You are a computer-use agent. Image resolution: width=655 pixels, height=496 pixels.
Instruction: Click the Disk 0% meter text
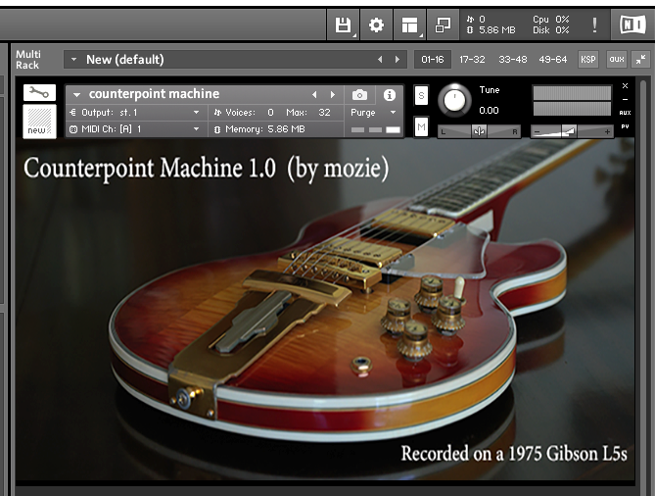click(550, 30)
